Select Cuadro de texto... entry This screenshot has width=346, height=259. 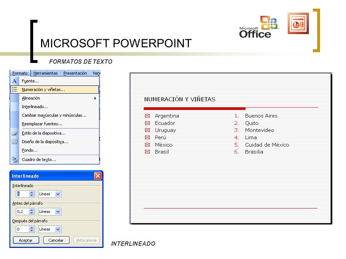click(54, 159)
